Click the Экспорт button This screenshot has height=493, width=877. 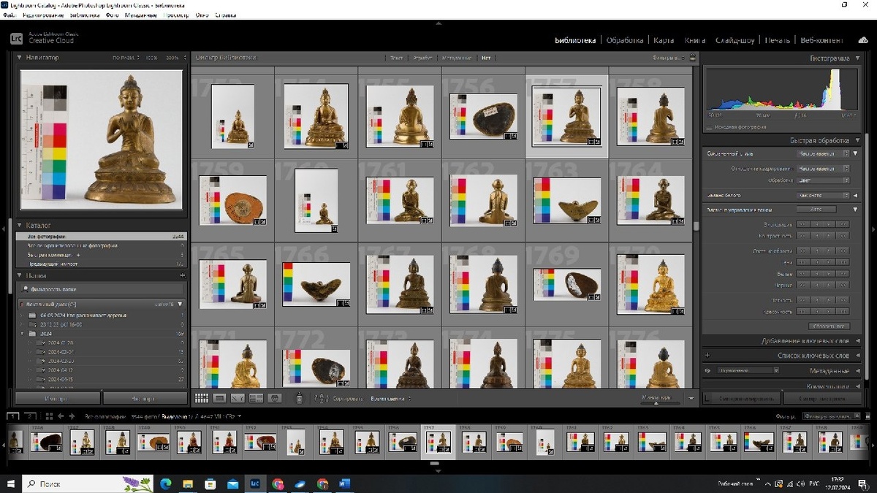144,399
